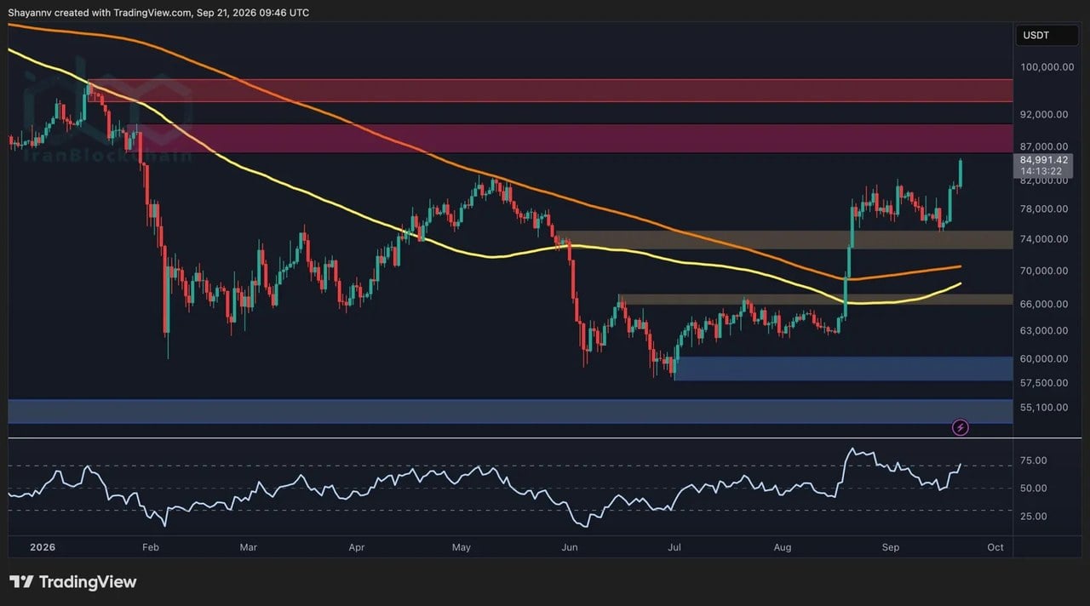Image resolution: width=1090 pixels, height=606 pixels.
Task: Click the Jun label on the time axis
Action: 570,547
